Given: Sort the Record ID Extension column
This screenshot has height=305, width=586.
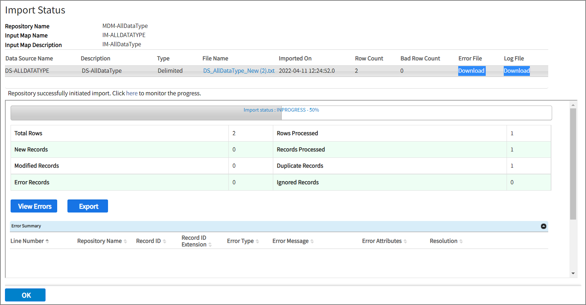Looking at the screenshot, I should [210, 245].
